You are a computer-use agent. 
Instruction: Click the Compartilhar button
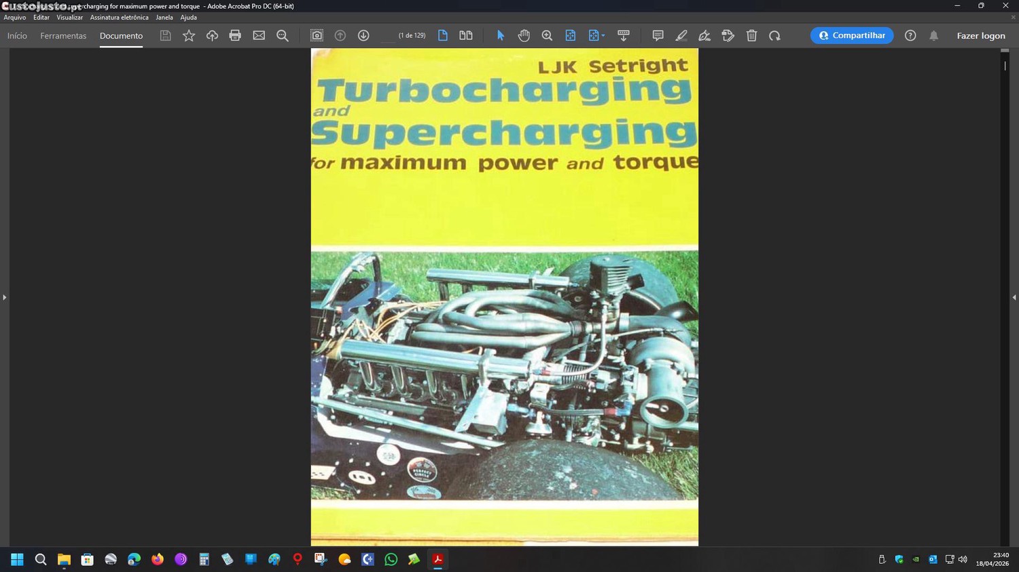click(x=852, y=35)
